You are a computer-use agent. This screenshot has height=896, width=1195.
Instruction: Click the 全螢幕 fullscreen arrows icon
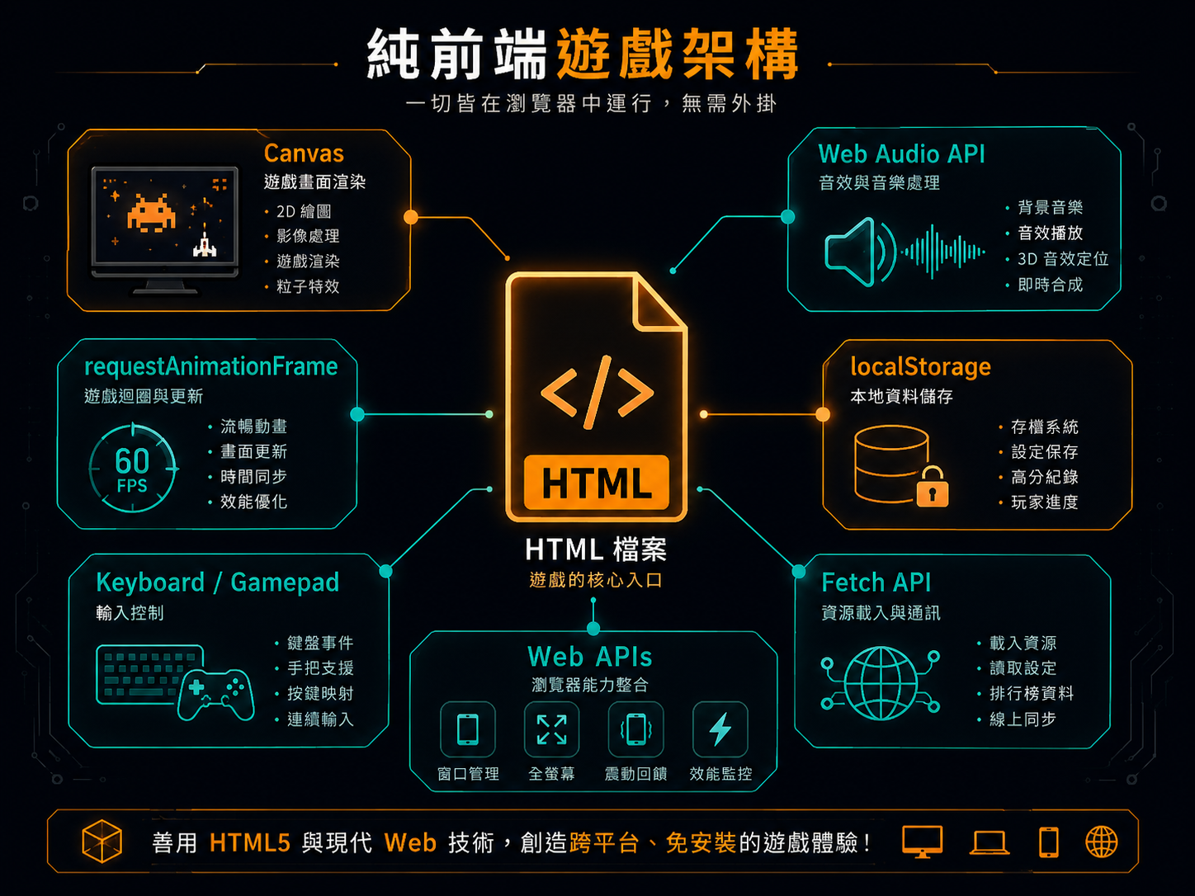tap(551, 729)
